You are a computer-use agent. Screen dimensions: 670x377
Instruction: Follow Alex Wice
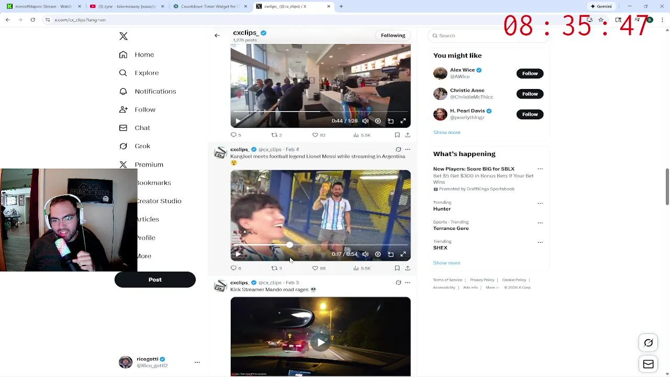(x=530, y=73)
